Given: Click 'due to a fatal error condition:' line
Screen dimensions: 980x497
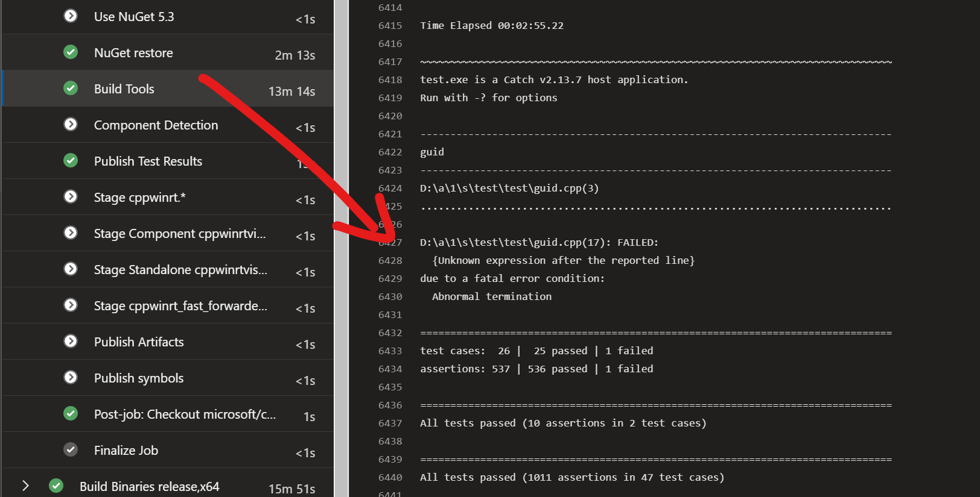Looking at the screenshot, I should point(512,278).
